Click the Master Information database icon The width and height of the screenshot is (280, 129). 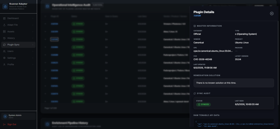click(x=195, y=26)
